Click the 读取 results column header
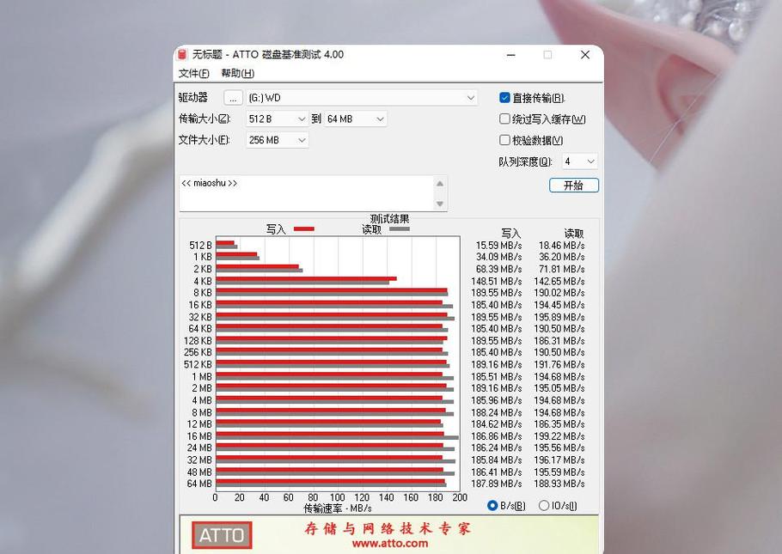Viewport: 782px width, 554px height. (x=574, y=234)
